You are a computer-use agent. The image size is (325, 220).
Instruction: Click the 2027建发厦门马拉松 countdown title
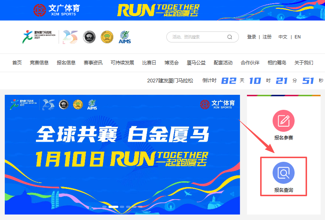coord(170,81)
